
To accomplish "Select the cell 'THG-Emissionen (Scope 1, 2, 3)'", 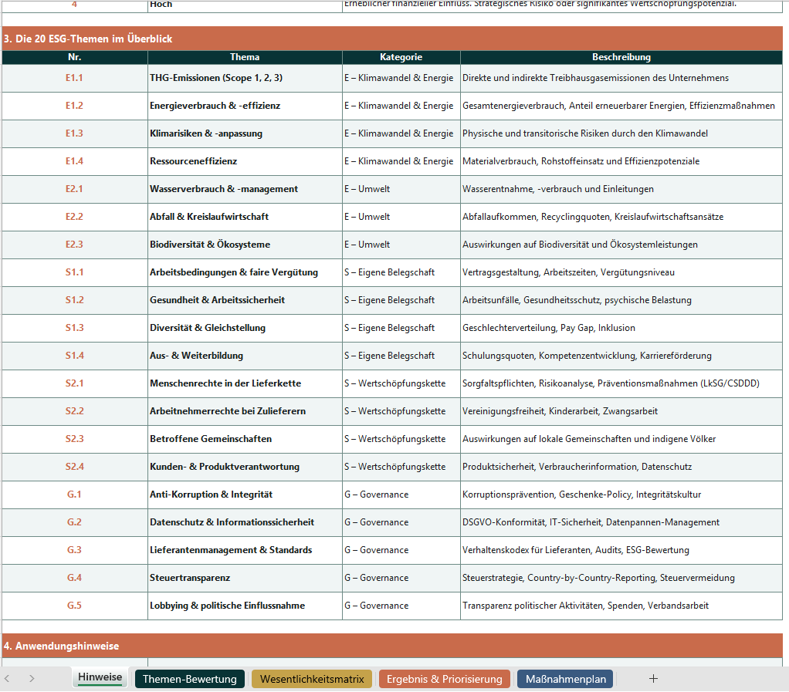I will point(216,78).
